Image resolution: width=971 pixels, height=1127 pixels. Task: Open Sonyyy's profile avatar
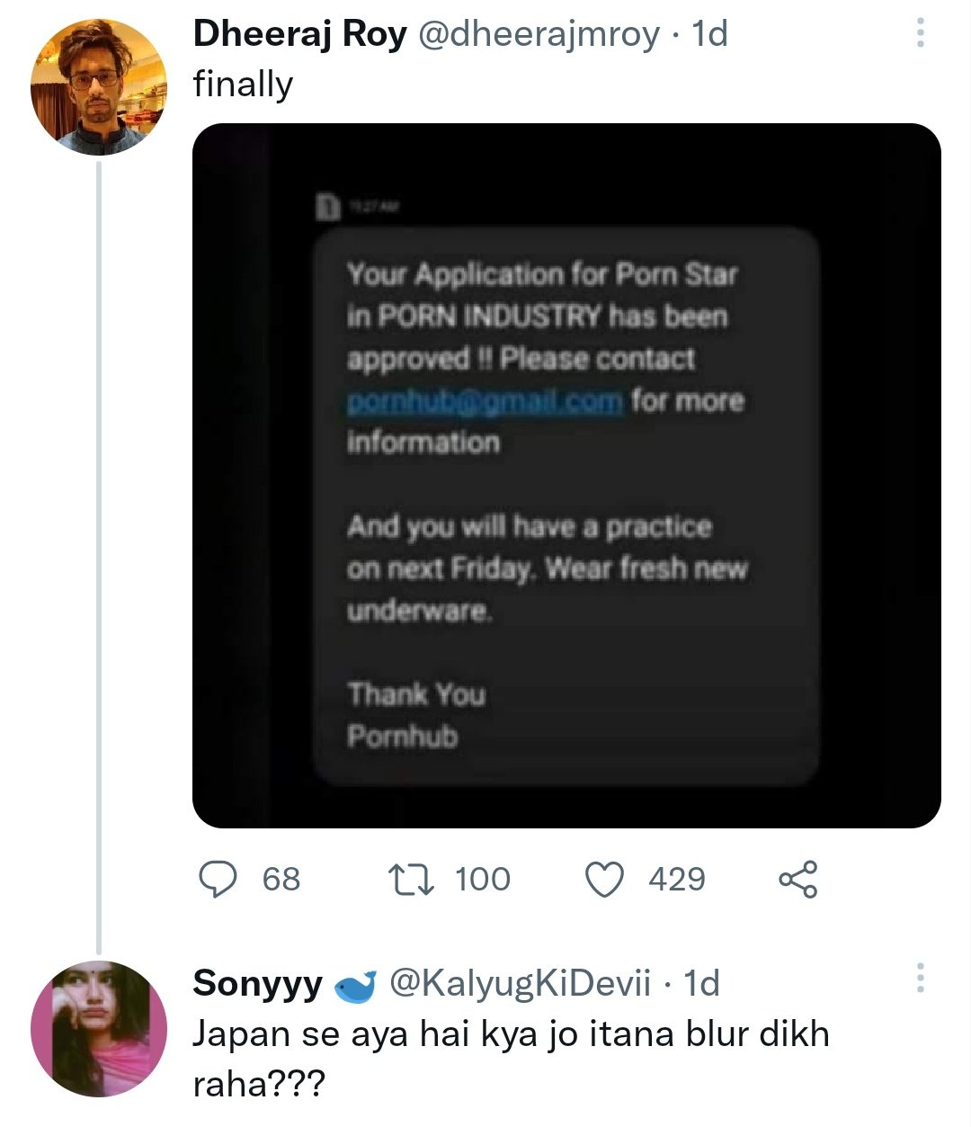point(100,1029)
